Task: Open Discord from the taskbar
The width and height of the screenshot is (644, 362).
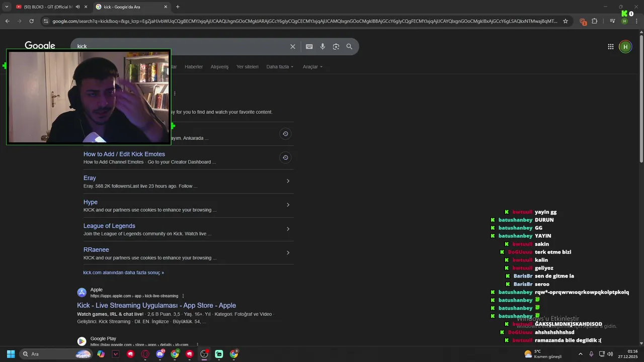Action: point(160,354)
